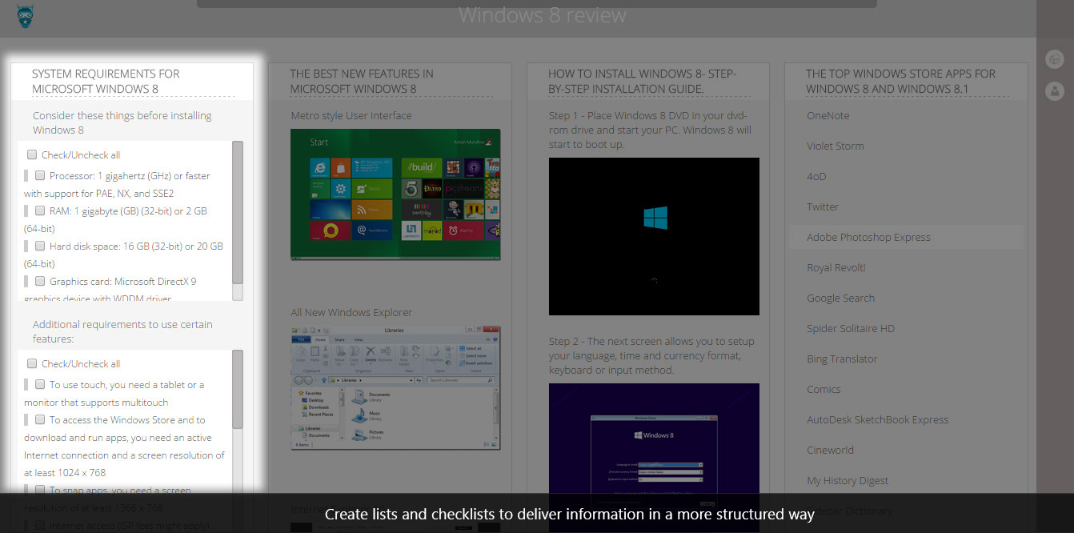The height and width of the screenshot is (533, 1074).
Task: Open the Windows Explorer Libraries screenshot
Action: point(395,387)
